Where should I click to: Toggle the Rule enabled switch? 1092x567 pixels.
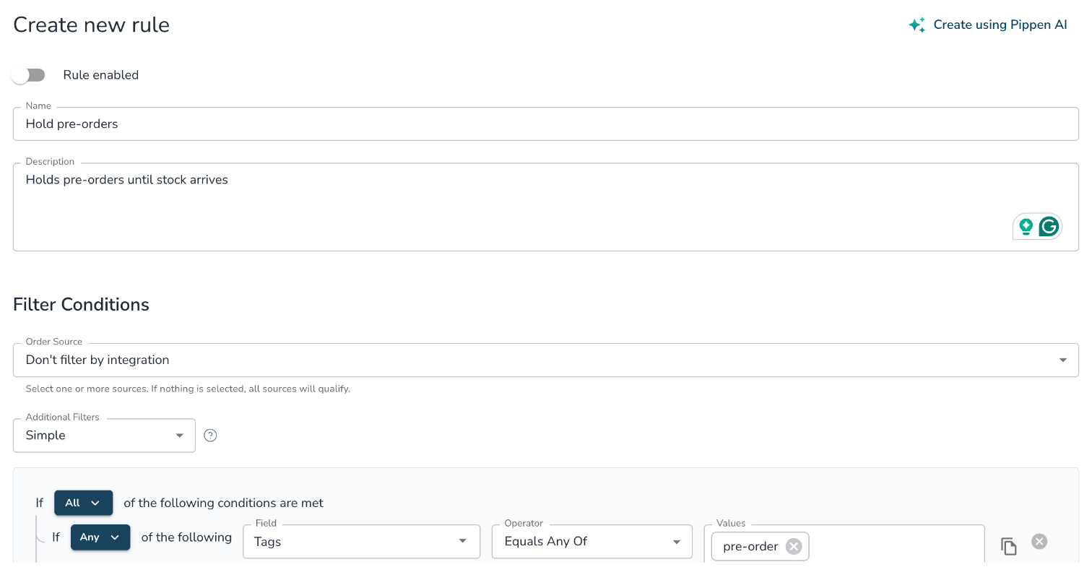click(x=29, y=75)
